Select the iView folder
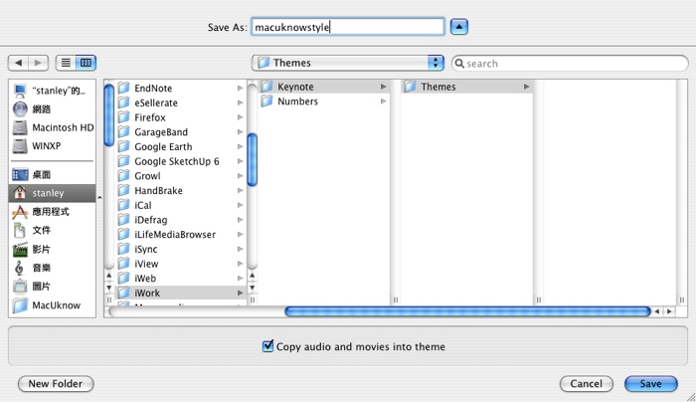This screenshot has width=696, height=402. [x=181, y=264]
